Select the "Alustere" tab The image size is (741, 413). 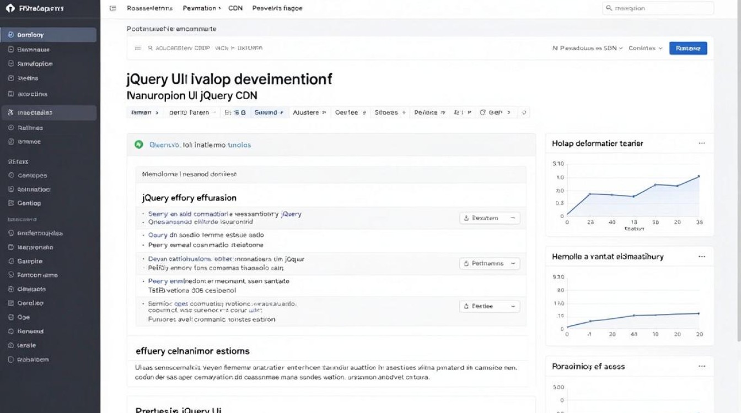pos(309,112)
